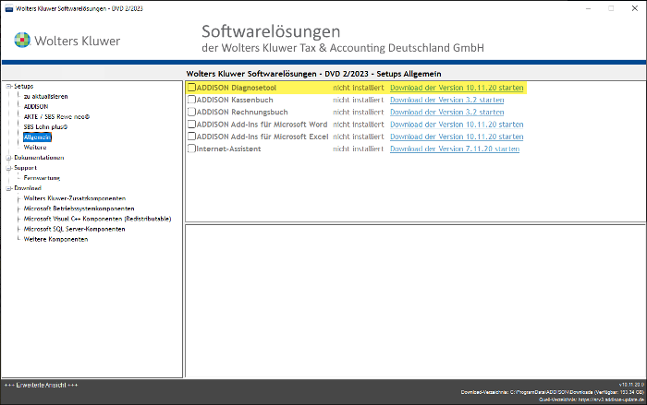Click ADDISON Diagnosetool row name

[236, 88]
